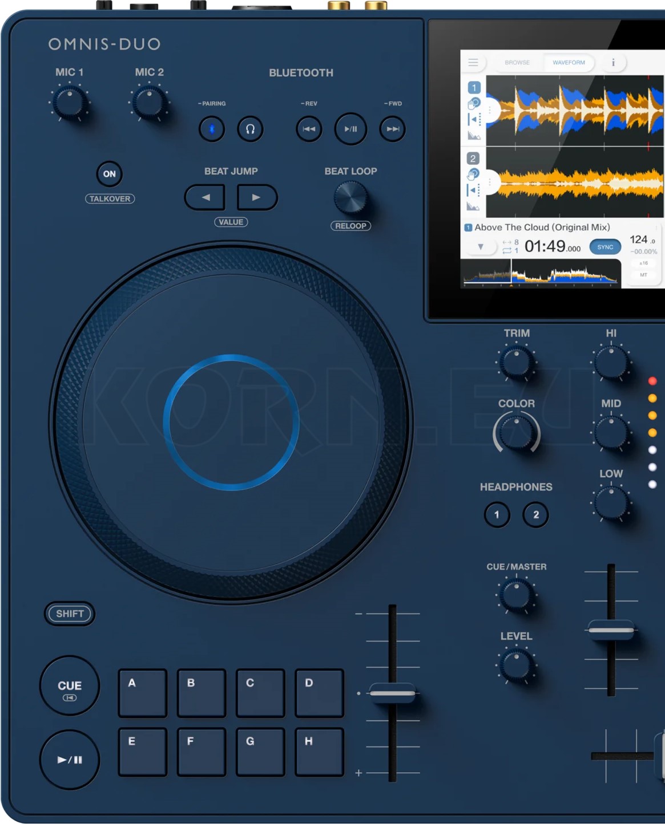Tap the track overview waveform to jump position

(542, 274)
